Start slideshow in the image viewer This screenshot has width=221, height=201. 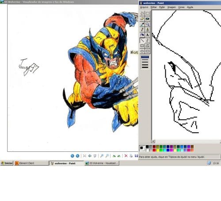95,156
